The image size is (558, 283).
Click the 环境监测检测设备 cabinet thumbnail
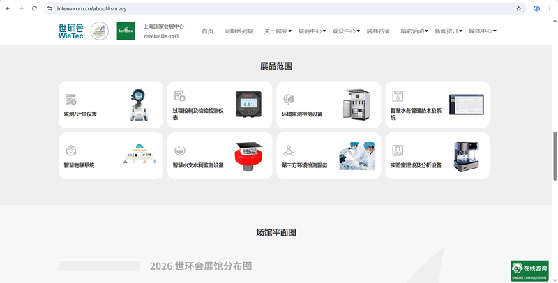356,105
